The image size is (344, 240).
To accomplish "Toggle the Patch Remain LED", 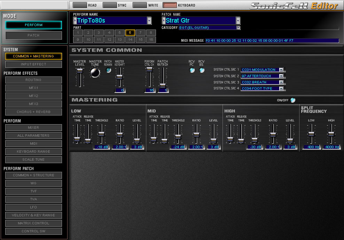I will click(x=108, y=70).
